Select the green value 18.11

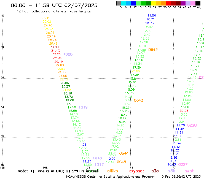tap(71, 104)
